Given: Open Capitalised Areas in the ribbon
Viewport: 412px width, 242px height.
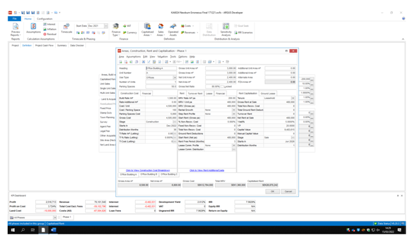Looking at the screenshot, I should [x=147, y=29].
